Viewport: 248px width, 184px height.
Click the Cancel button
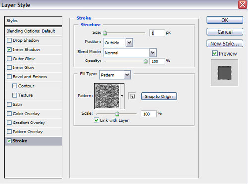point(225,32)
